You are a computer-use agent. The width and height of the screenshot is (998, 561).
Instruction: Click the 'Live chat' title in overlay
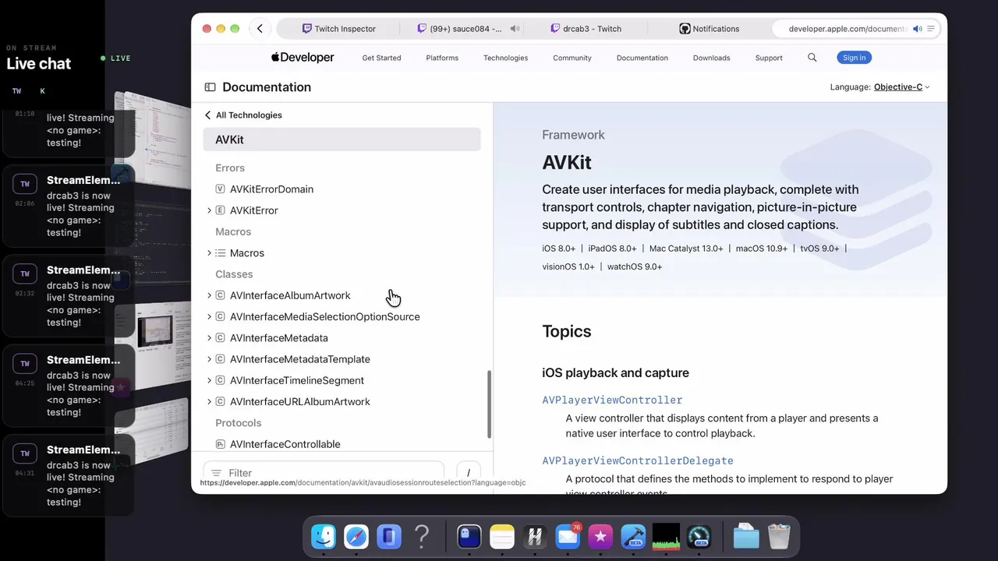pos(39,64)
